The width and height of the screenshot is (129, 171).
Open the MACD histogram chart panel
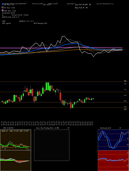tap(15, 161)
